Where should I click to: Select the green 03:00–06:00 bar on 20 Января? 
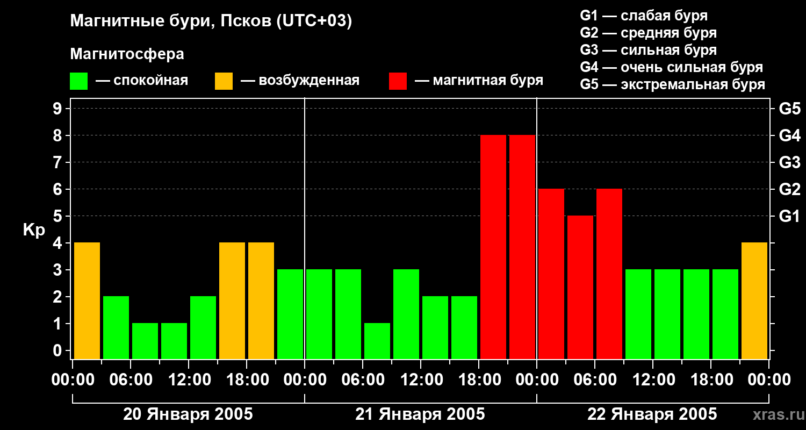[x=116, y=327]
